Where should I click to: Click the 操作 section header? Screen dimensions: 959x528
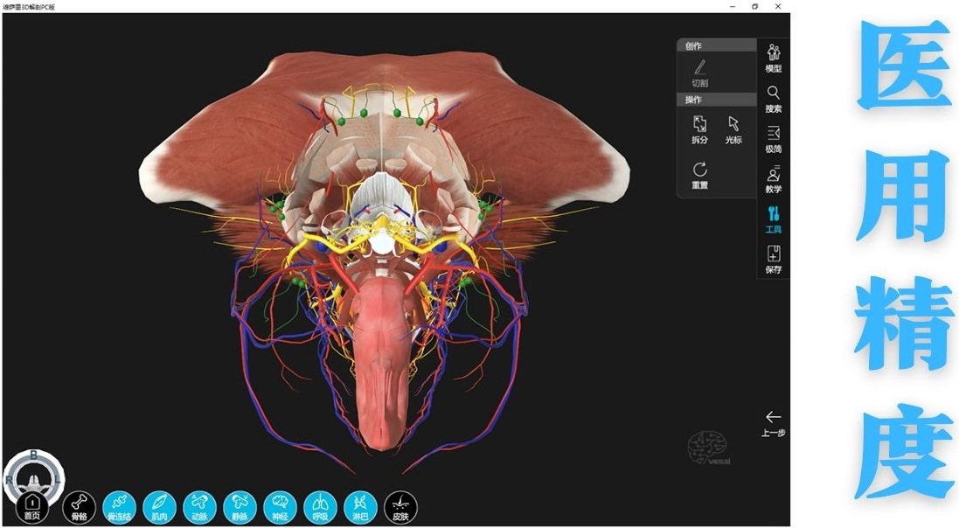point(716,100)
